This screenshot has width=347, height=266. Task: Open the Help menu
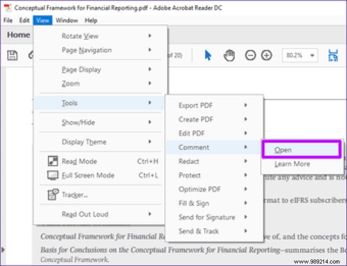coord(91,20)
